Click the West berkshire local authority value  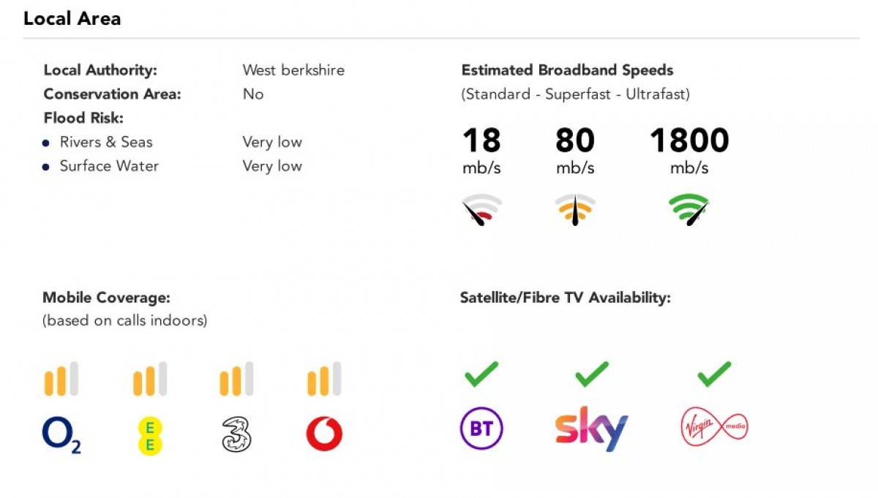[293, 70]
